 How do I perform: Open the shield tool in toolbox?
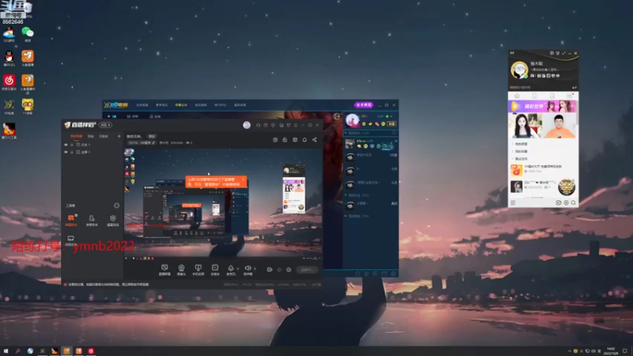112,221
